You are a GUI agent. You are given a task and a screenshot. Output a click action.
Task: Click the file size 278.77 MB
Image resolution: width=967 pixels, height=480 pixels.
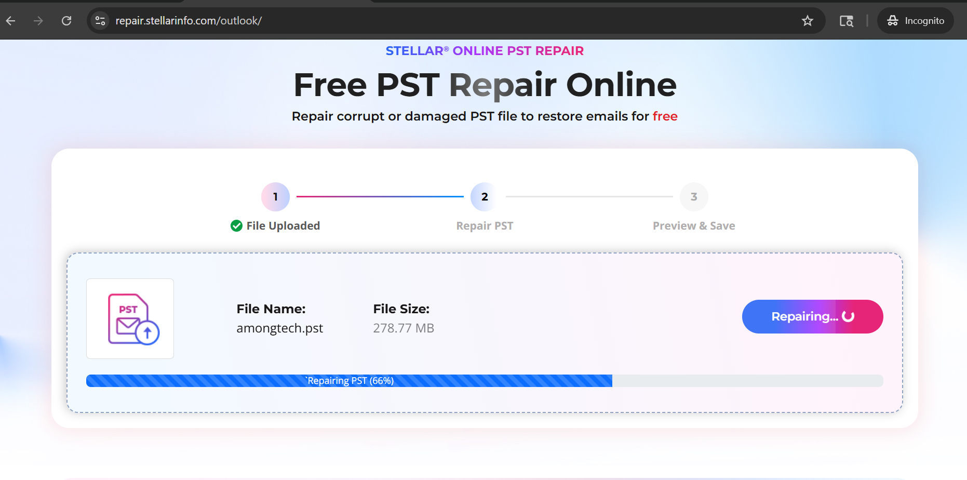[404, 328]
